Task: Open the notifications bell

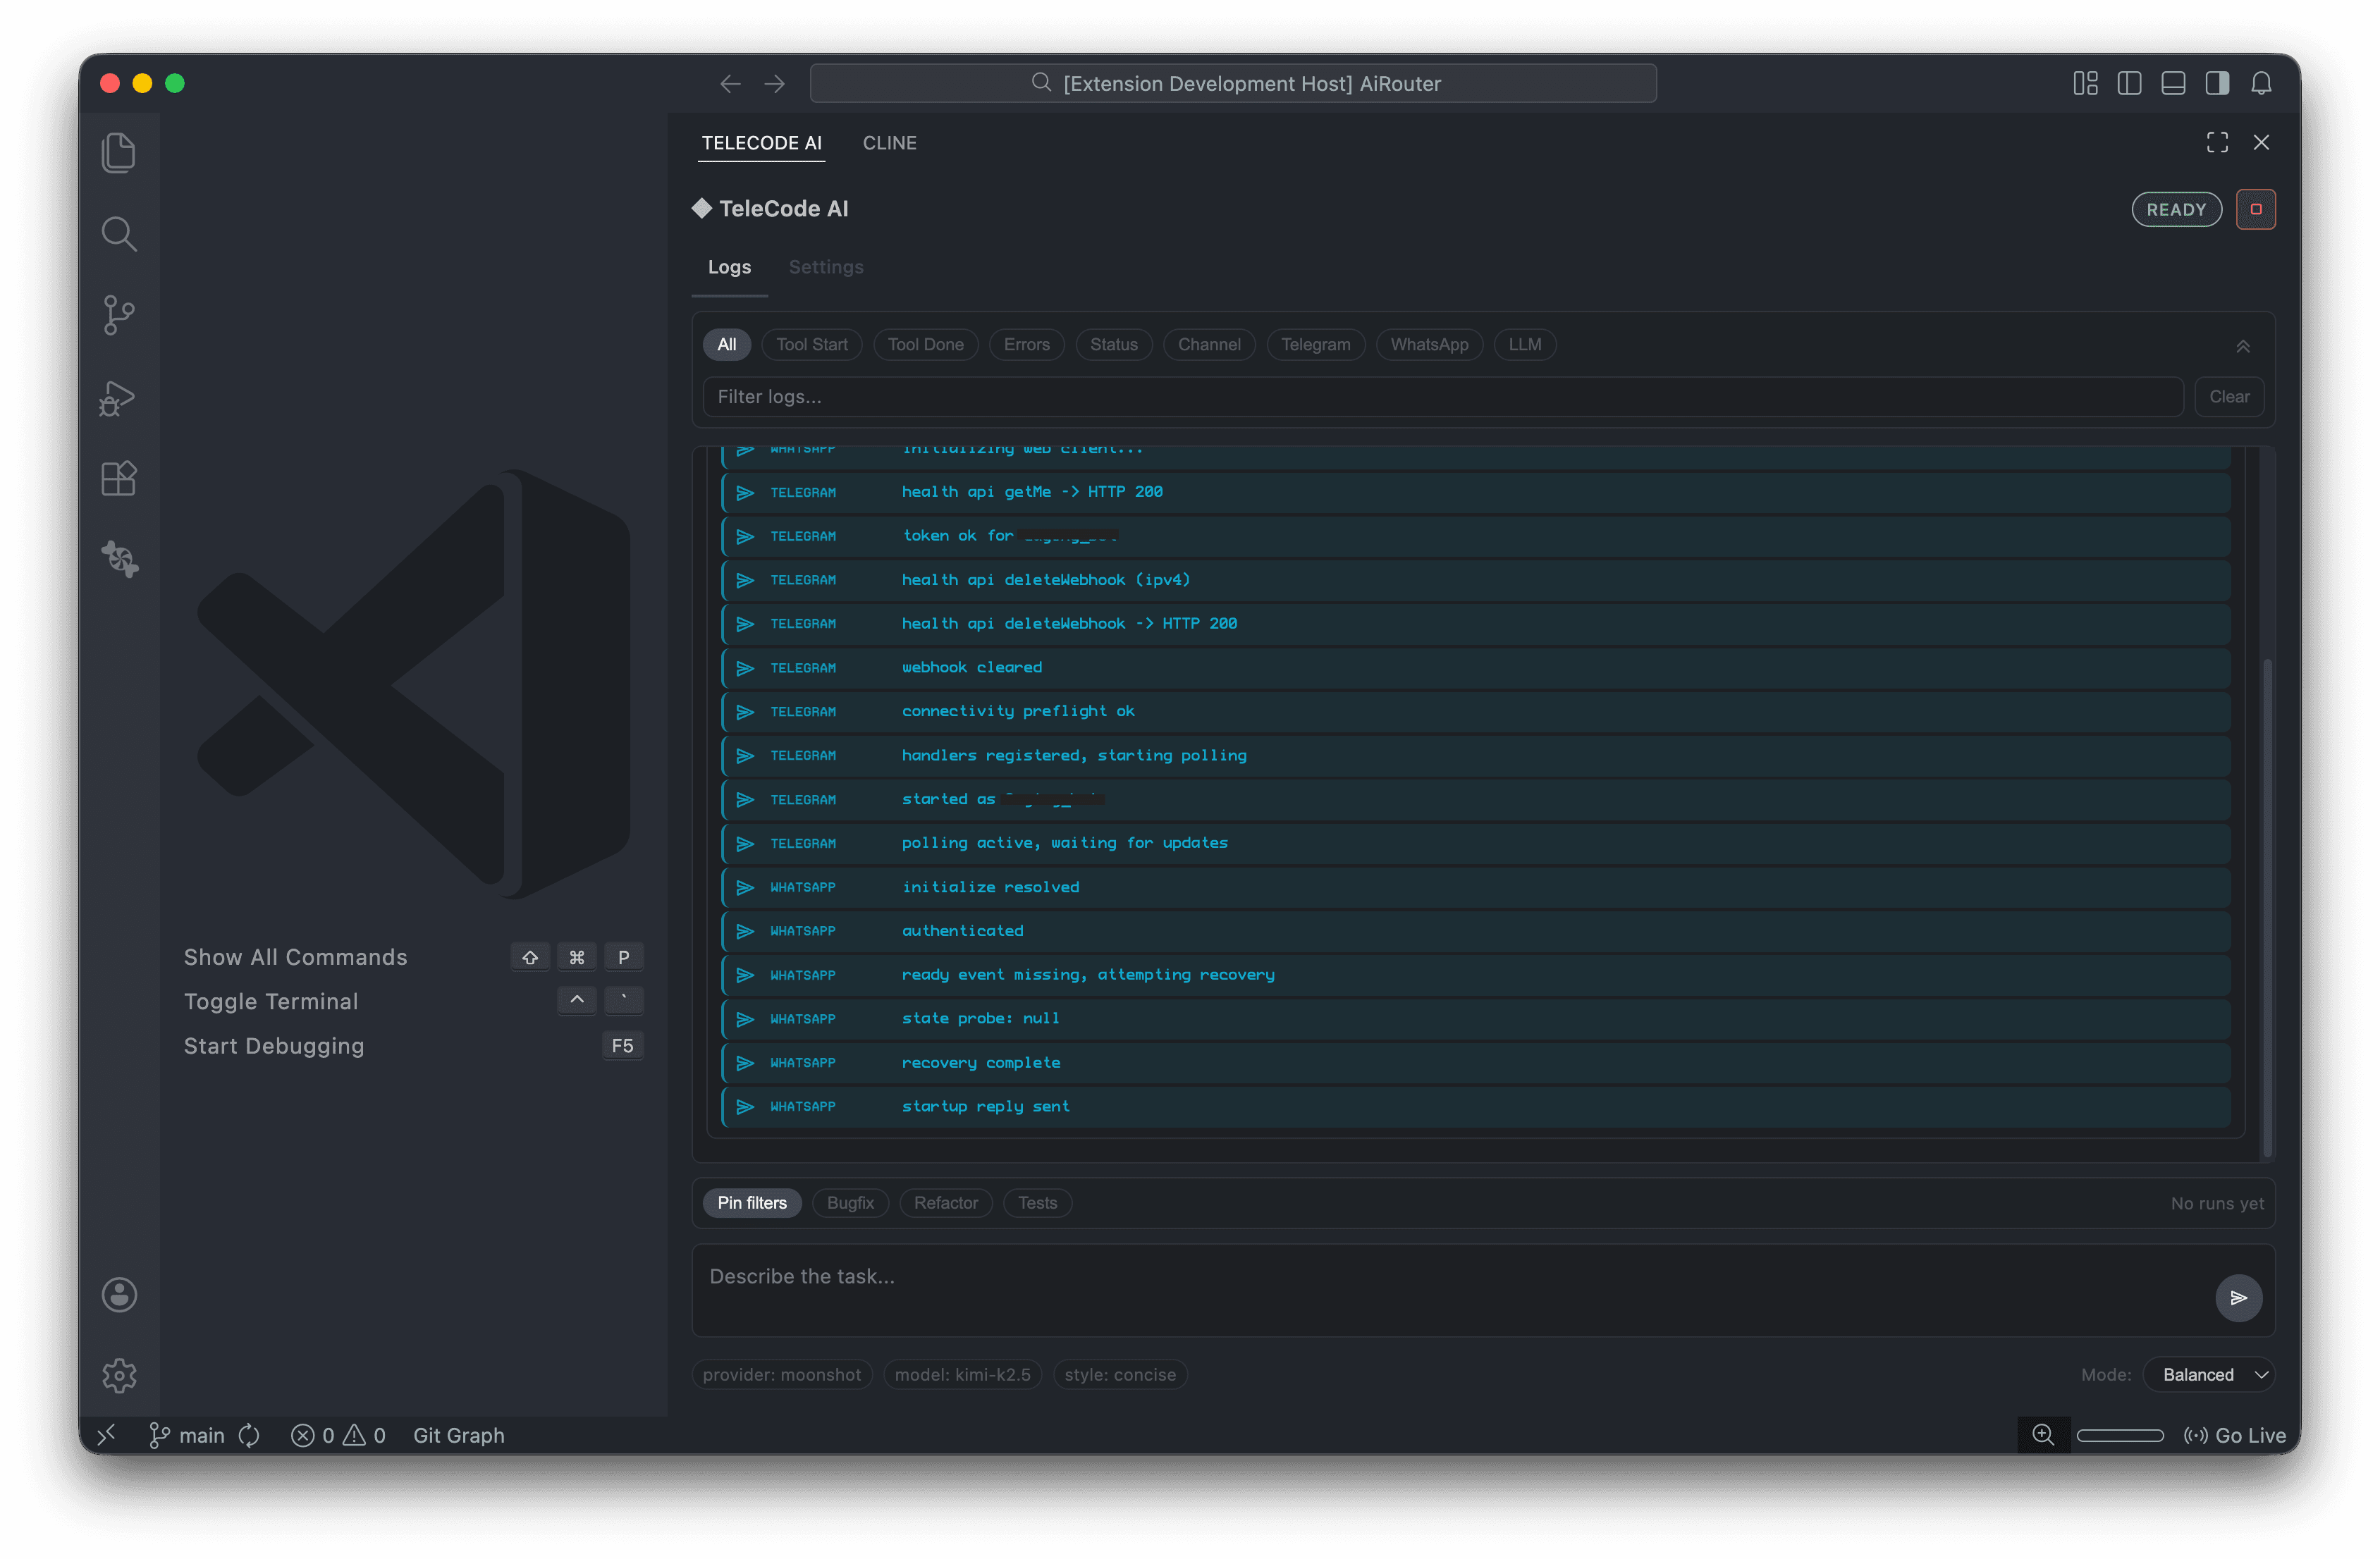Action: [x=2262, y=83]
